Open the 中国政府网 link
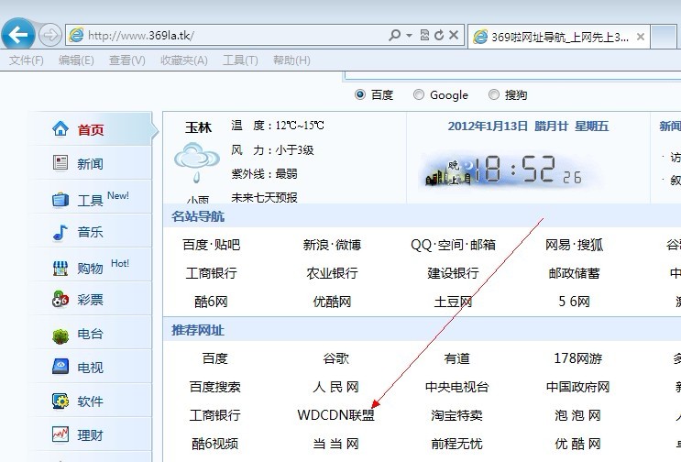This screenshot has width=681, height=462. pos(578,387)
